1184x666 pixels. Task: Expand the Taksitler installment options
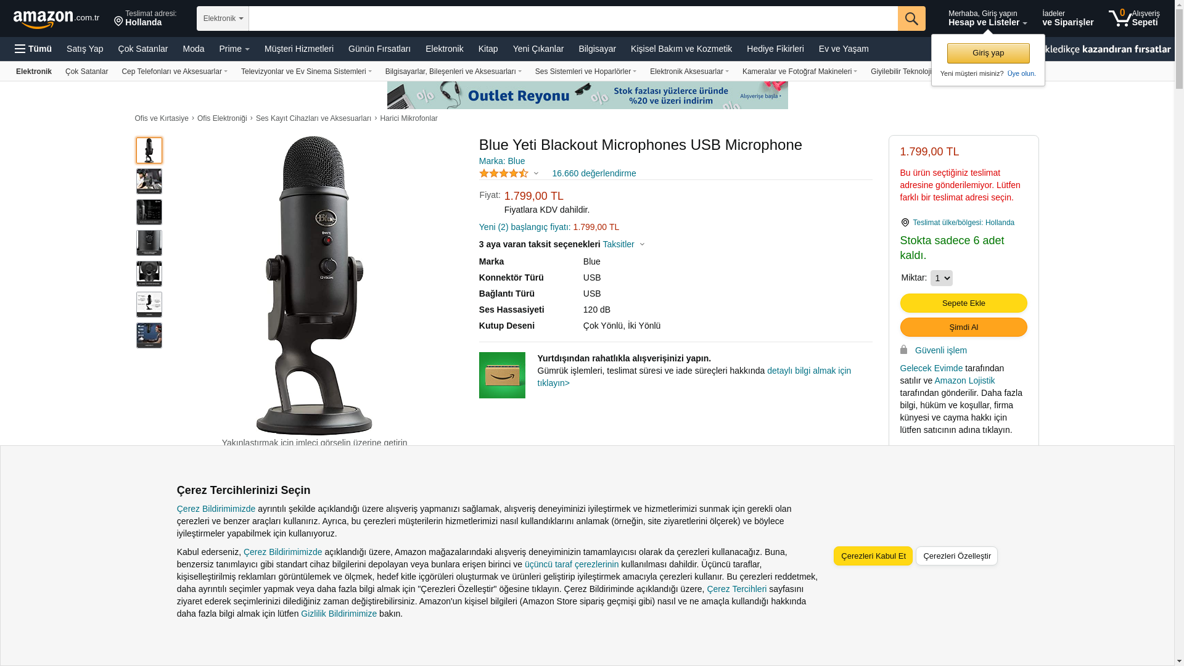[x=623, y=244]
